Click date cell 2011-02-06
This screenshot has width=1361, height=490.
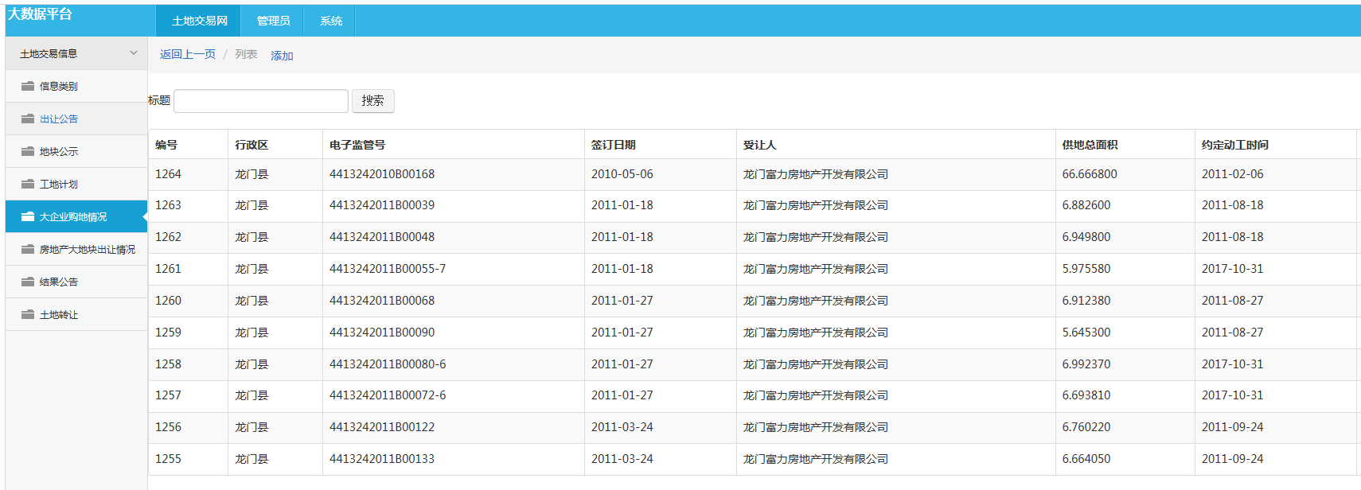click(1233, 174)
